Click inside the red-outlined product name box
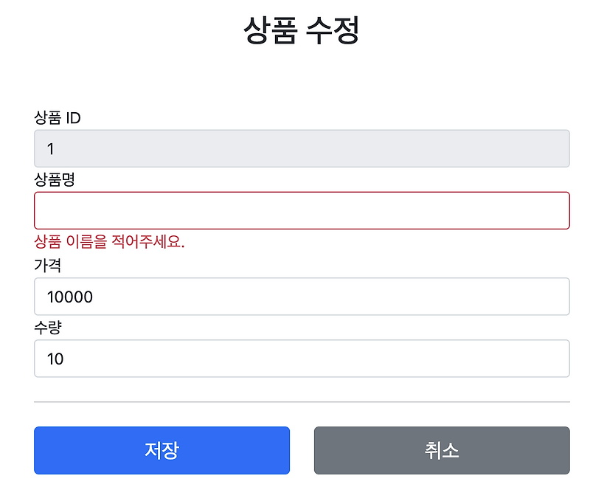This screenshot has width=590, height=501. click(301, 210)
